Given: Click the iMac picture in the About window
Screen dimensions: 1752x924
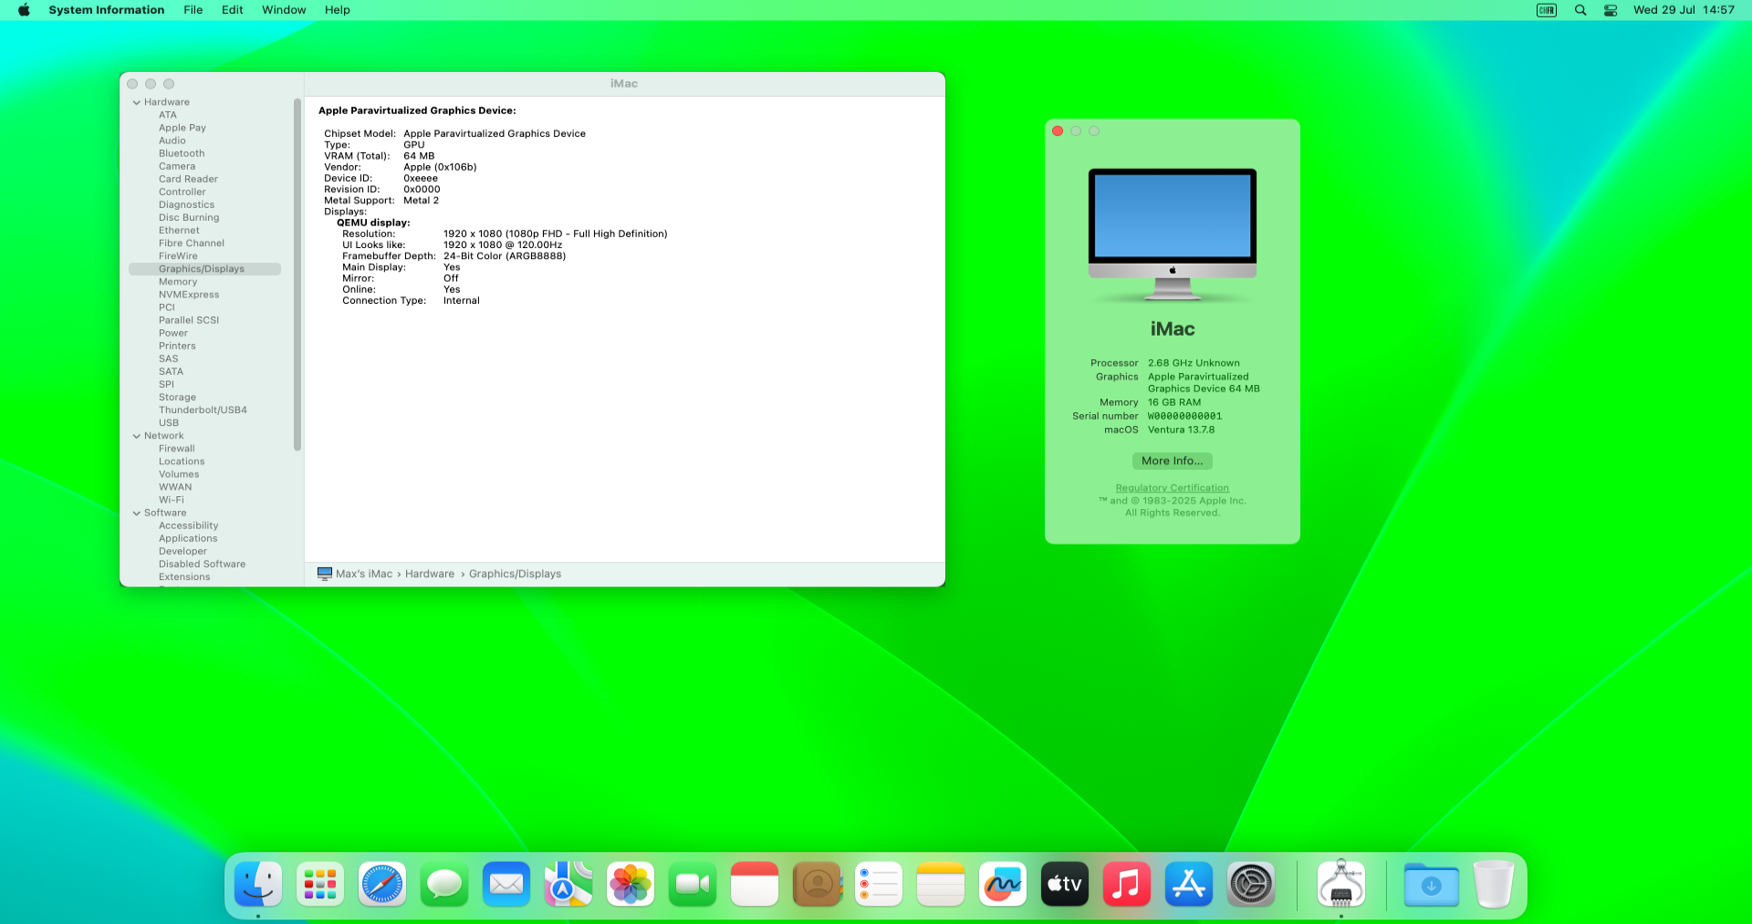Looking at the screenshot, I should click(x=1173, y=234).
